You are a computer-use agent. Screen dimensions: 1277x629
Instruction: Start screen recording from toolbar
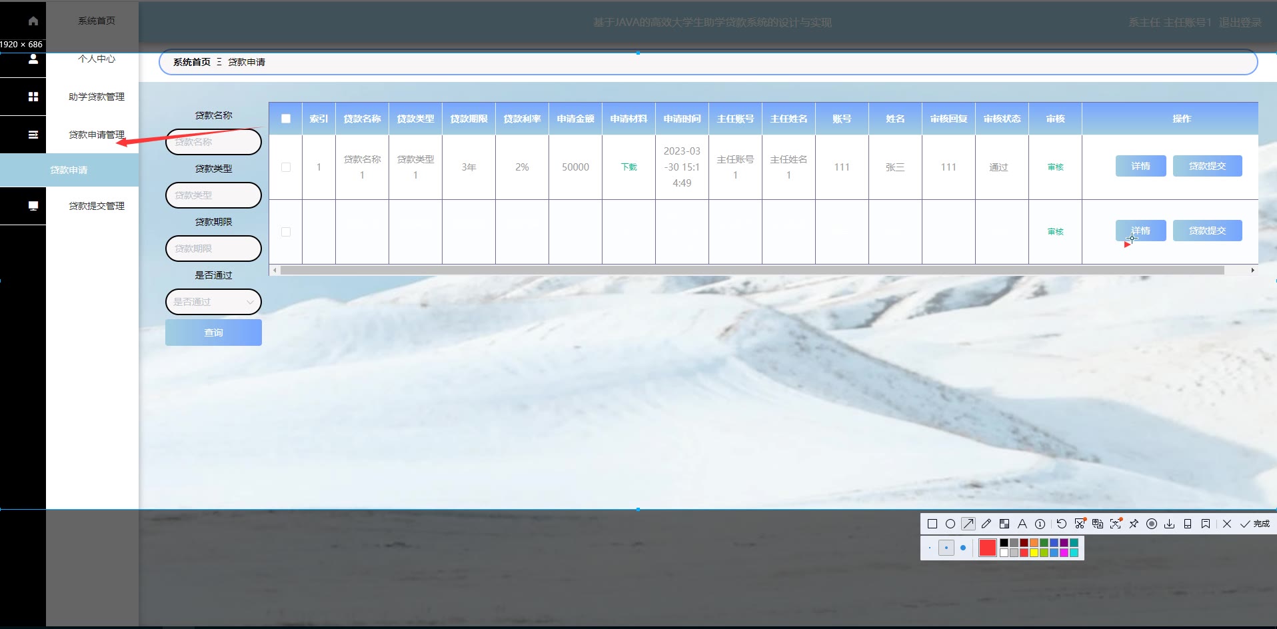(x=1152, y=524)
